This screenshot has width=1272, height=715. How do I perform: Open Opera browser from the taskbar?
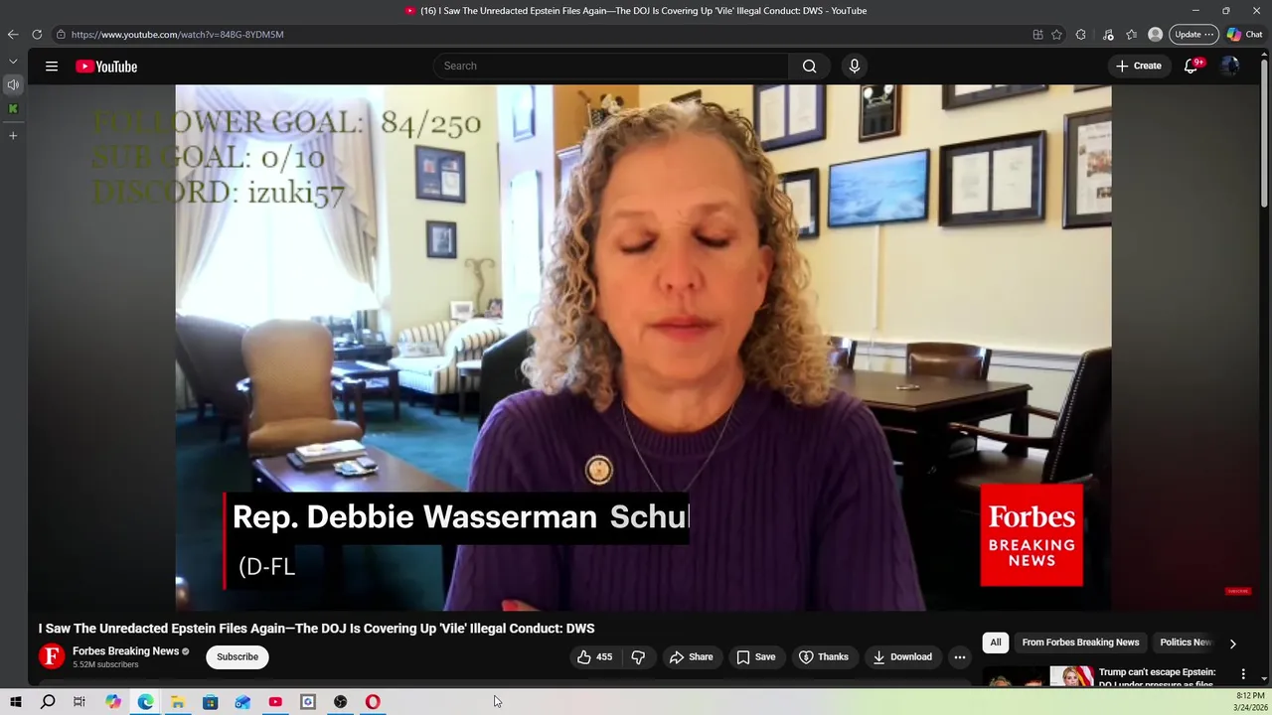click(x=373, y=702)
